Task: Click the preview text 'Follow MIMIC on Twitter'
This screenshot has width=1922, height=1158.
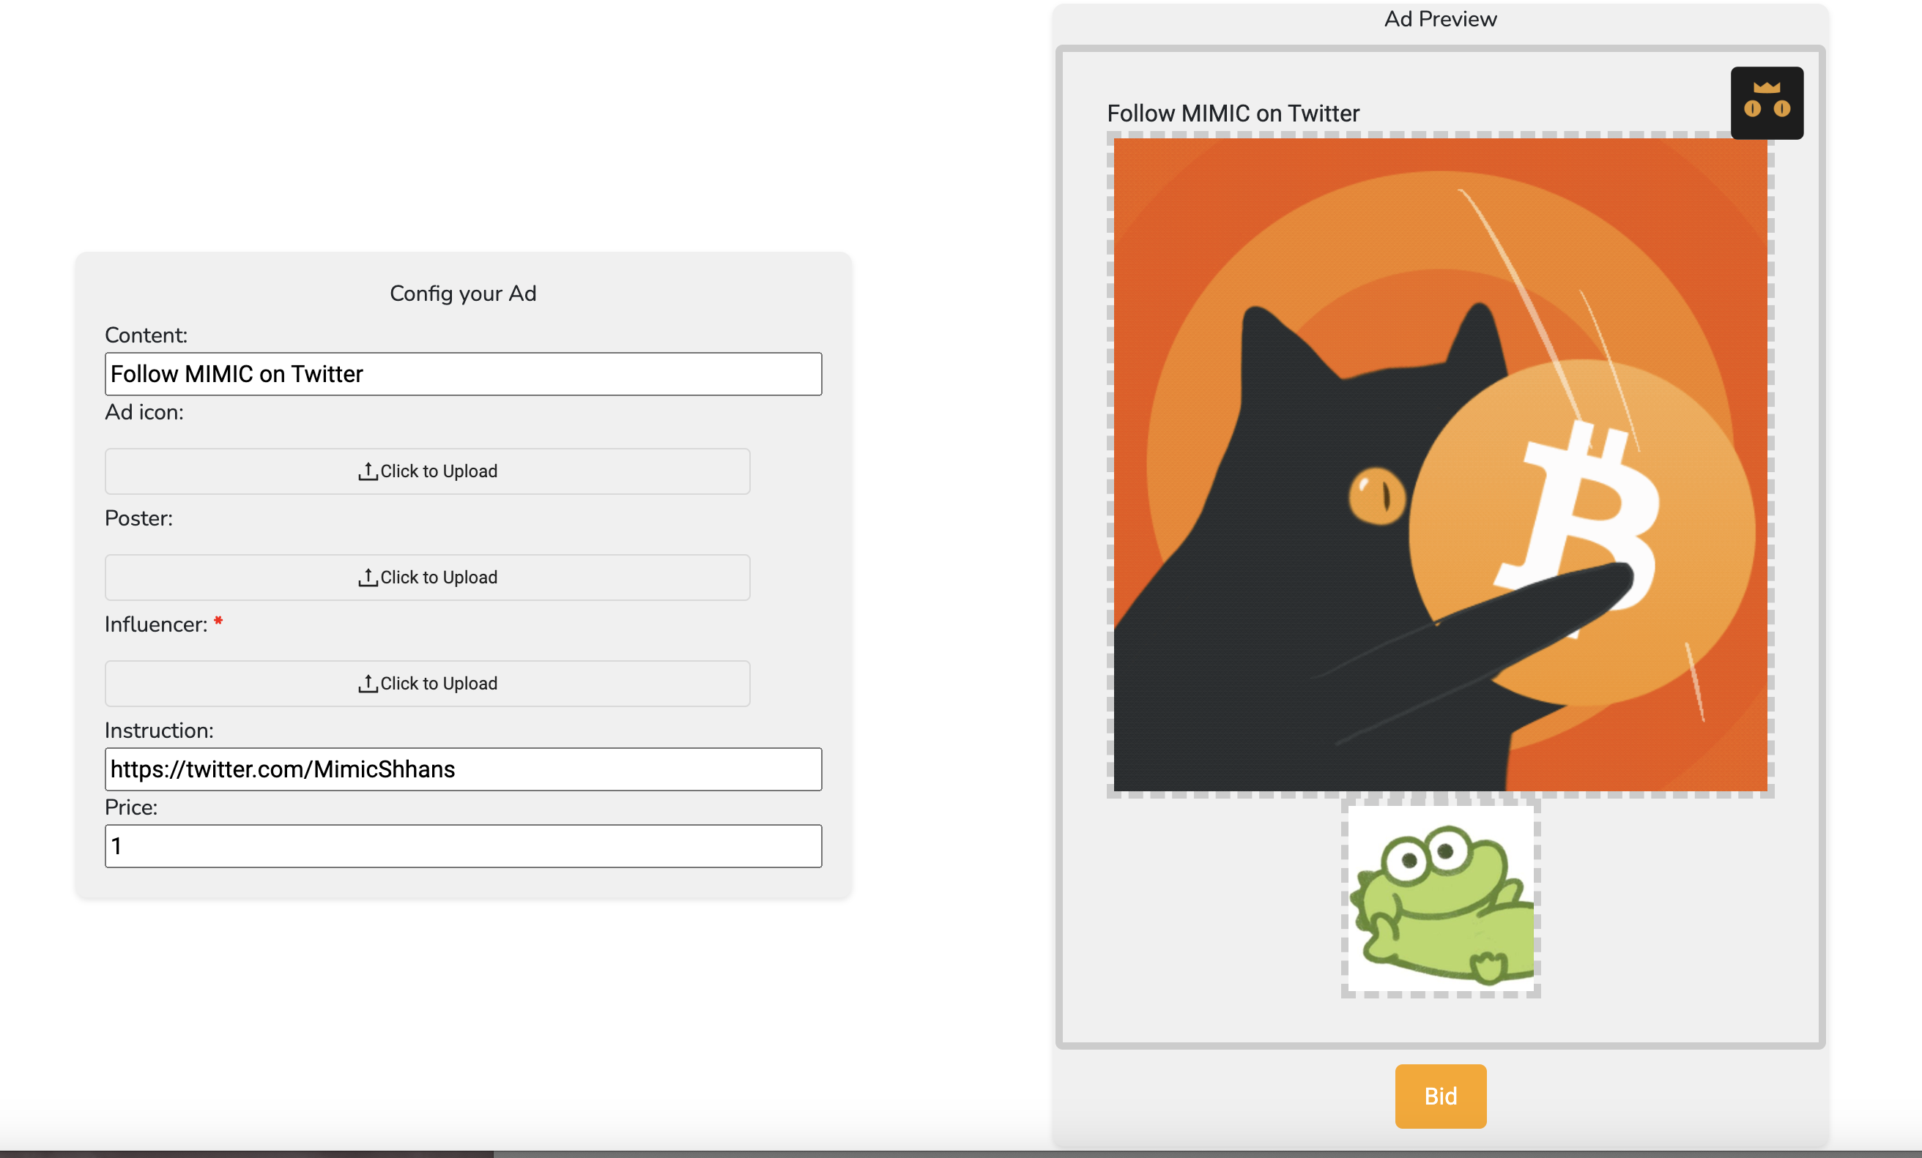Action: coord(1233,113)
